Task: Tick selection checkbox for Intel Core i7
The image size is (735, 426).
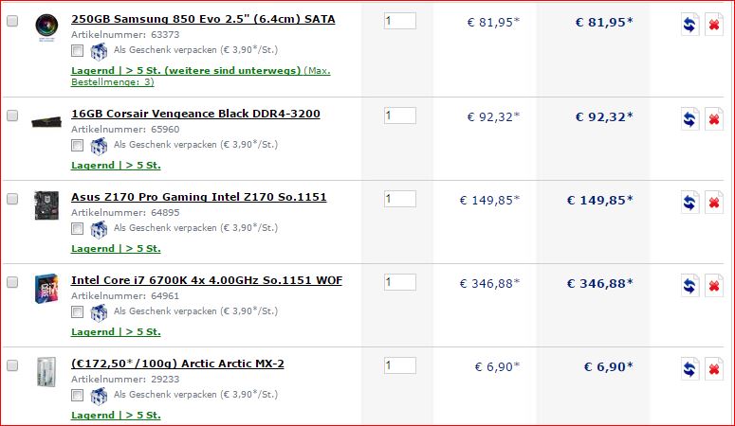Action: pyautogui.click(x=12, y=282)
